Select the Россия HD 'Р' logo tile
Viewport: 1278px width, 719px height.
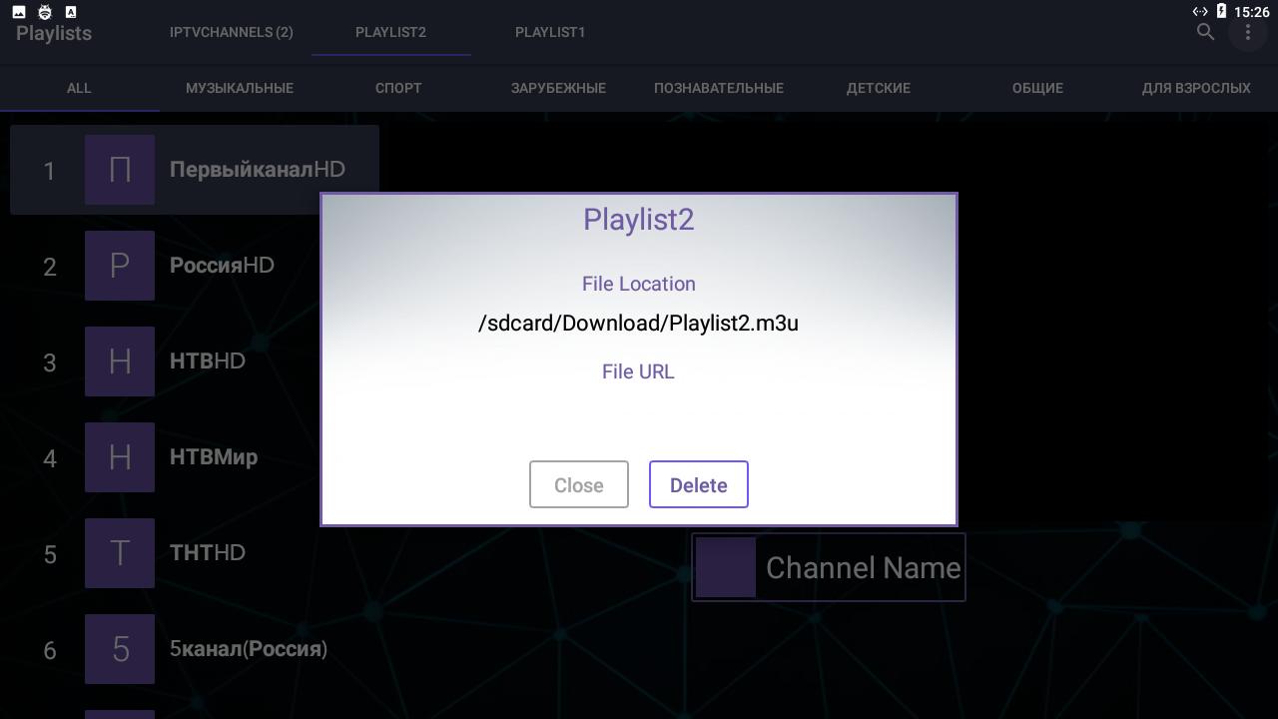120,266
